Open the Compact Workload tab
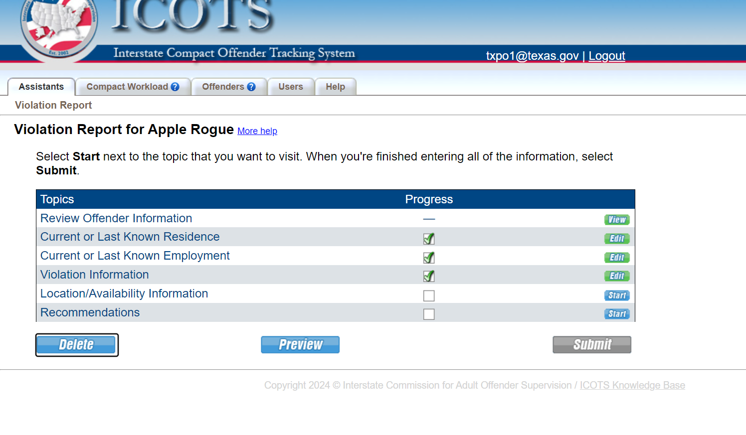 (133, 87)
